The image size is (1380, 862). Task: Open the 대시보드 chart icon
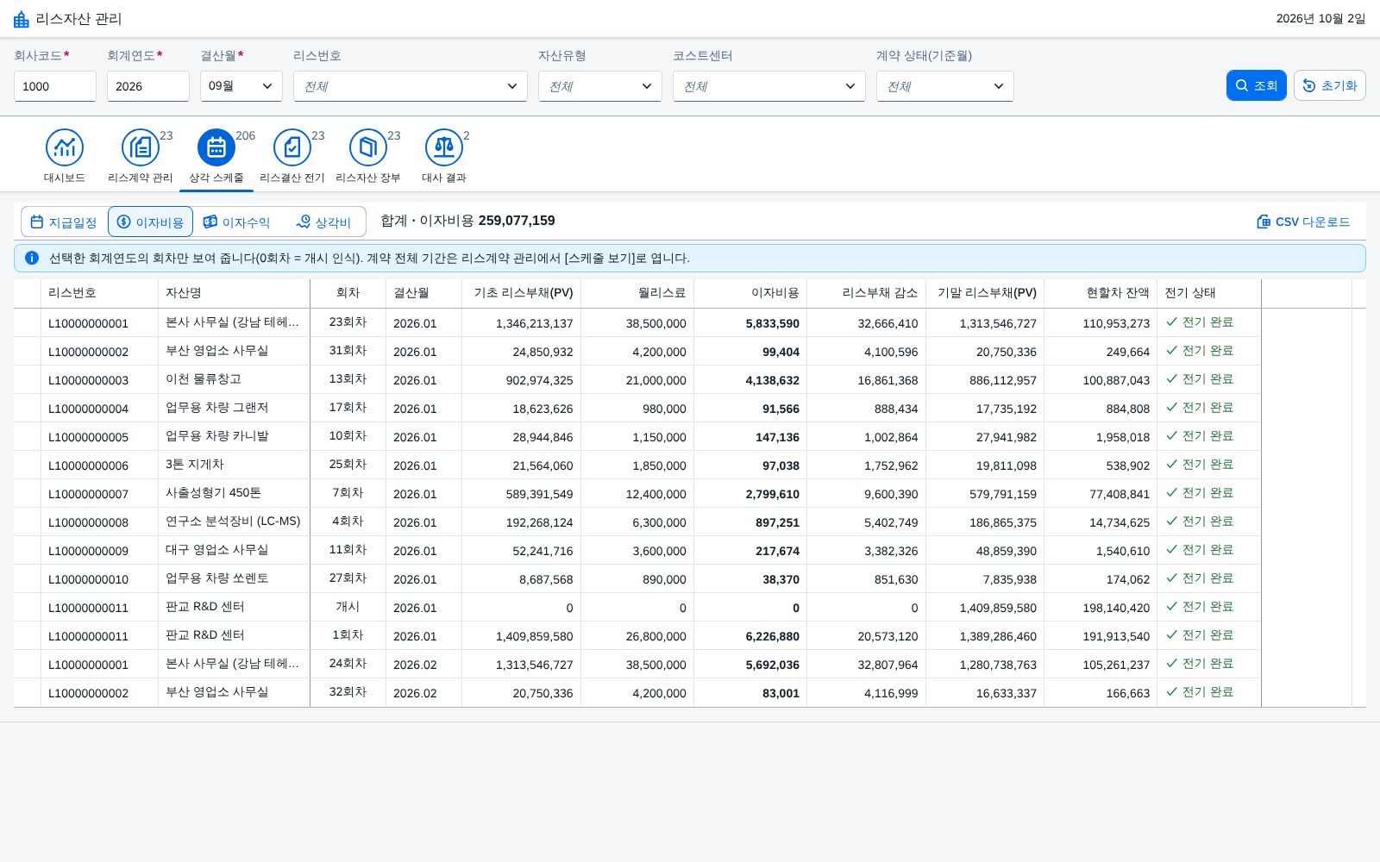click(65, 147)
